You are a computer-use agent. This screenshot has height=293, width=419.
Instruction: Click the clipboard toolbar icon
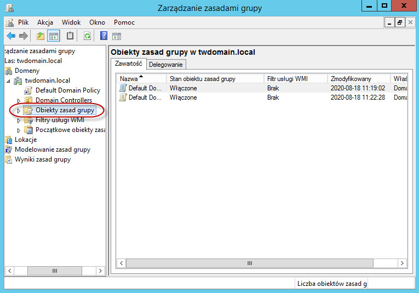click(x=70, y=36)
